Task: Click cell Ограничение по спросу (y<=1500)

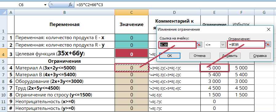Action: 65,95
